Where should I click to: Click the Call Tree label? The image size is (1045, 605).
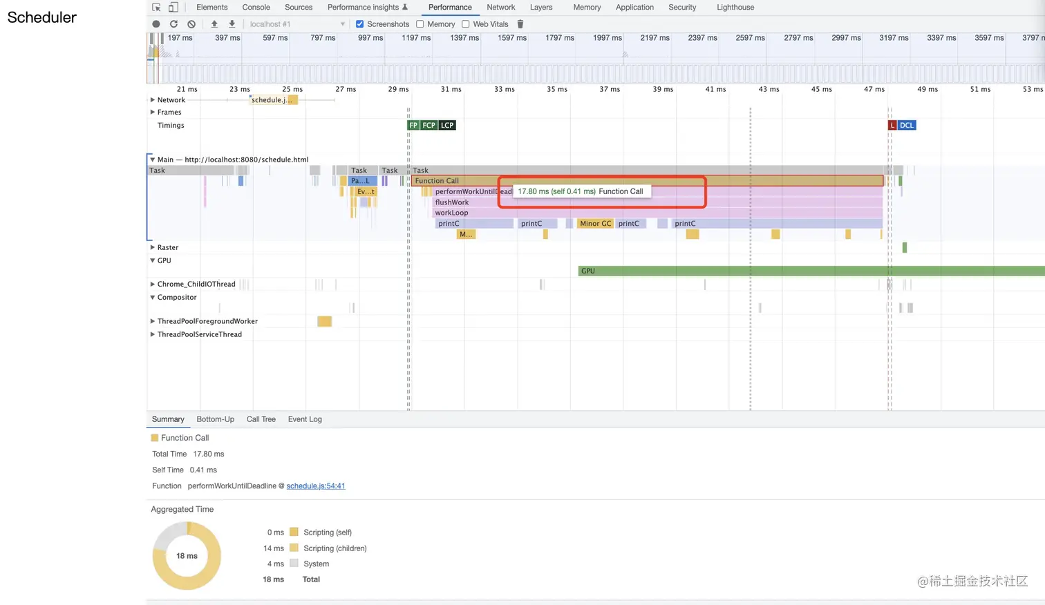(x=261, y=419)
